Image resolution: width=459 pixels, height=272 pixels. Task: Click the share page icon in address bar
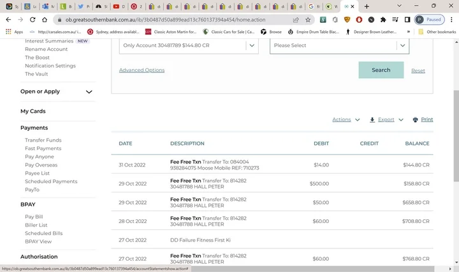[x=296, y=20]
